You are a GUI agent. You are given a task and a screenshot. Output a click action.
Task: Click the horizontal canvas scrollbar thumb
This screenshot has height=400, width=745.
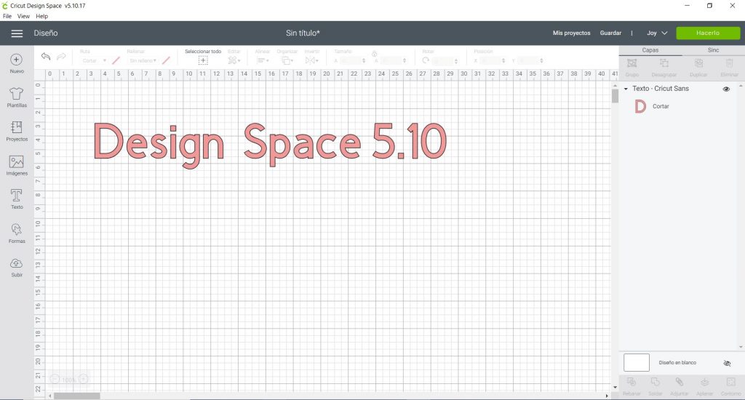(x=76, y=396)
